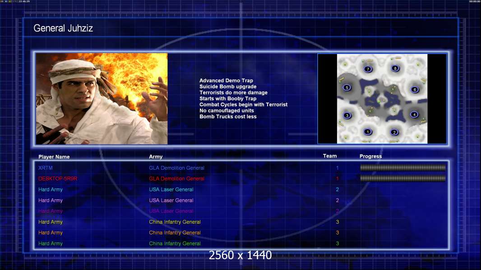Select start position 7 on the map

tap(368, 69)
